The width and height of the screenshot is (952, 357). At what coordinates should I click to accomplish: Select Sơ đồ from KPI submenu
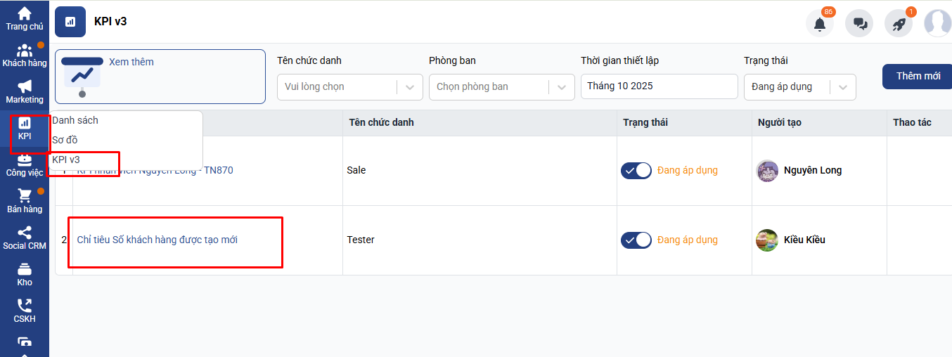[x=65, y=140]
